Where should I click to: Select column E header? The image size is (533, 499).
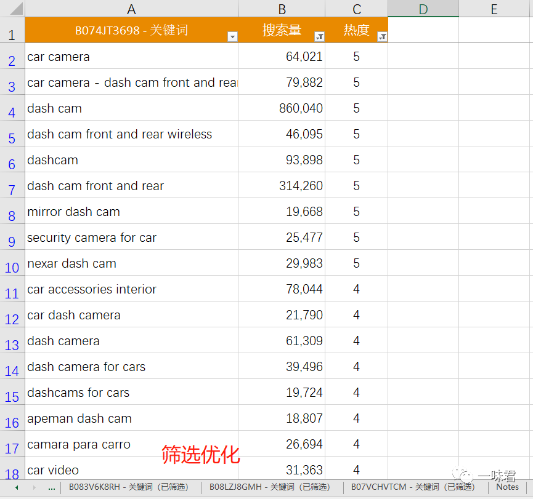(494, 9)
